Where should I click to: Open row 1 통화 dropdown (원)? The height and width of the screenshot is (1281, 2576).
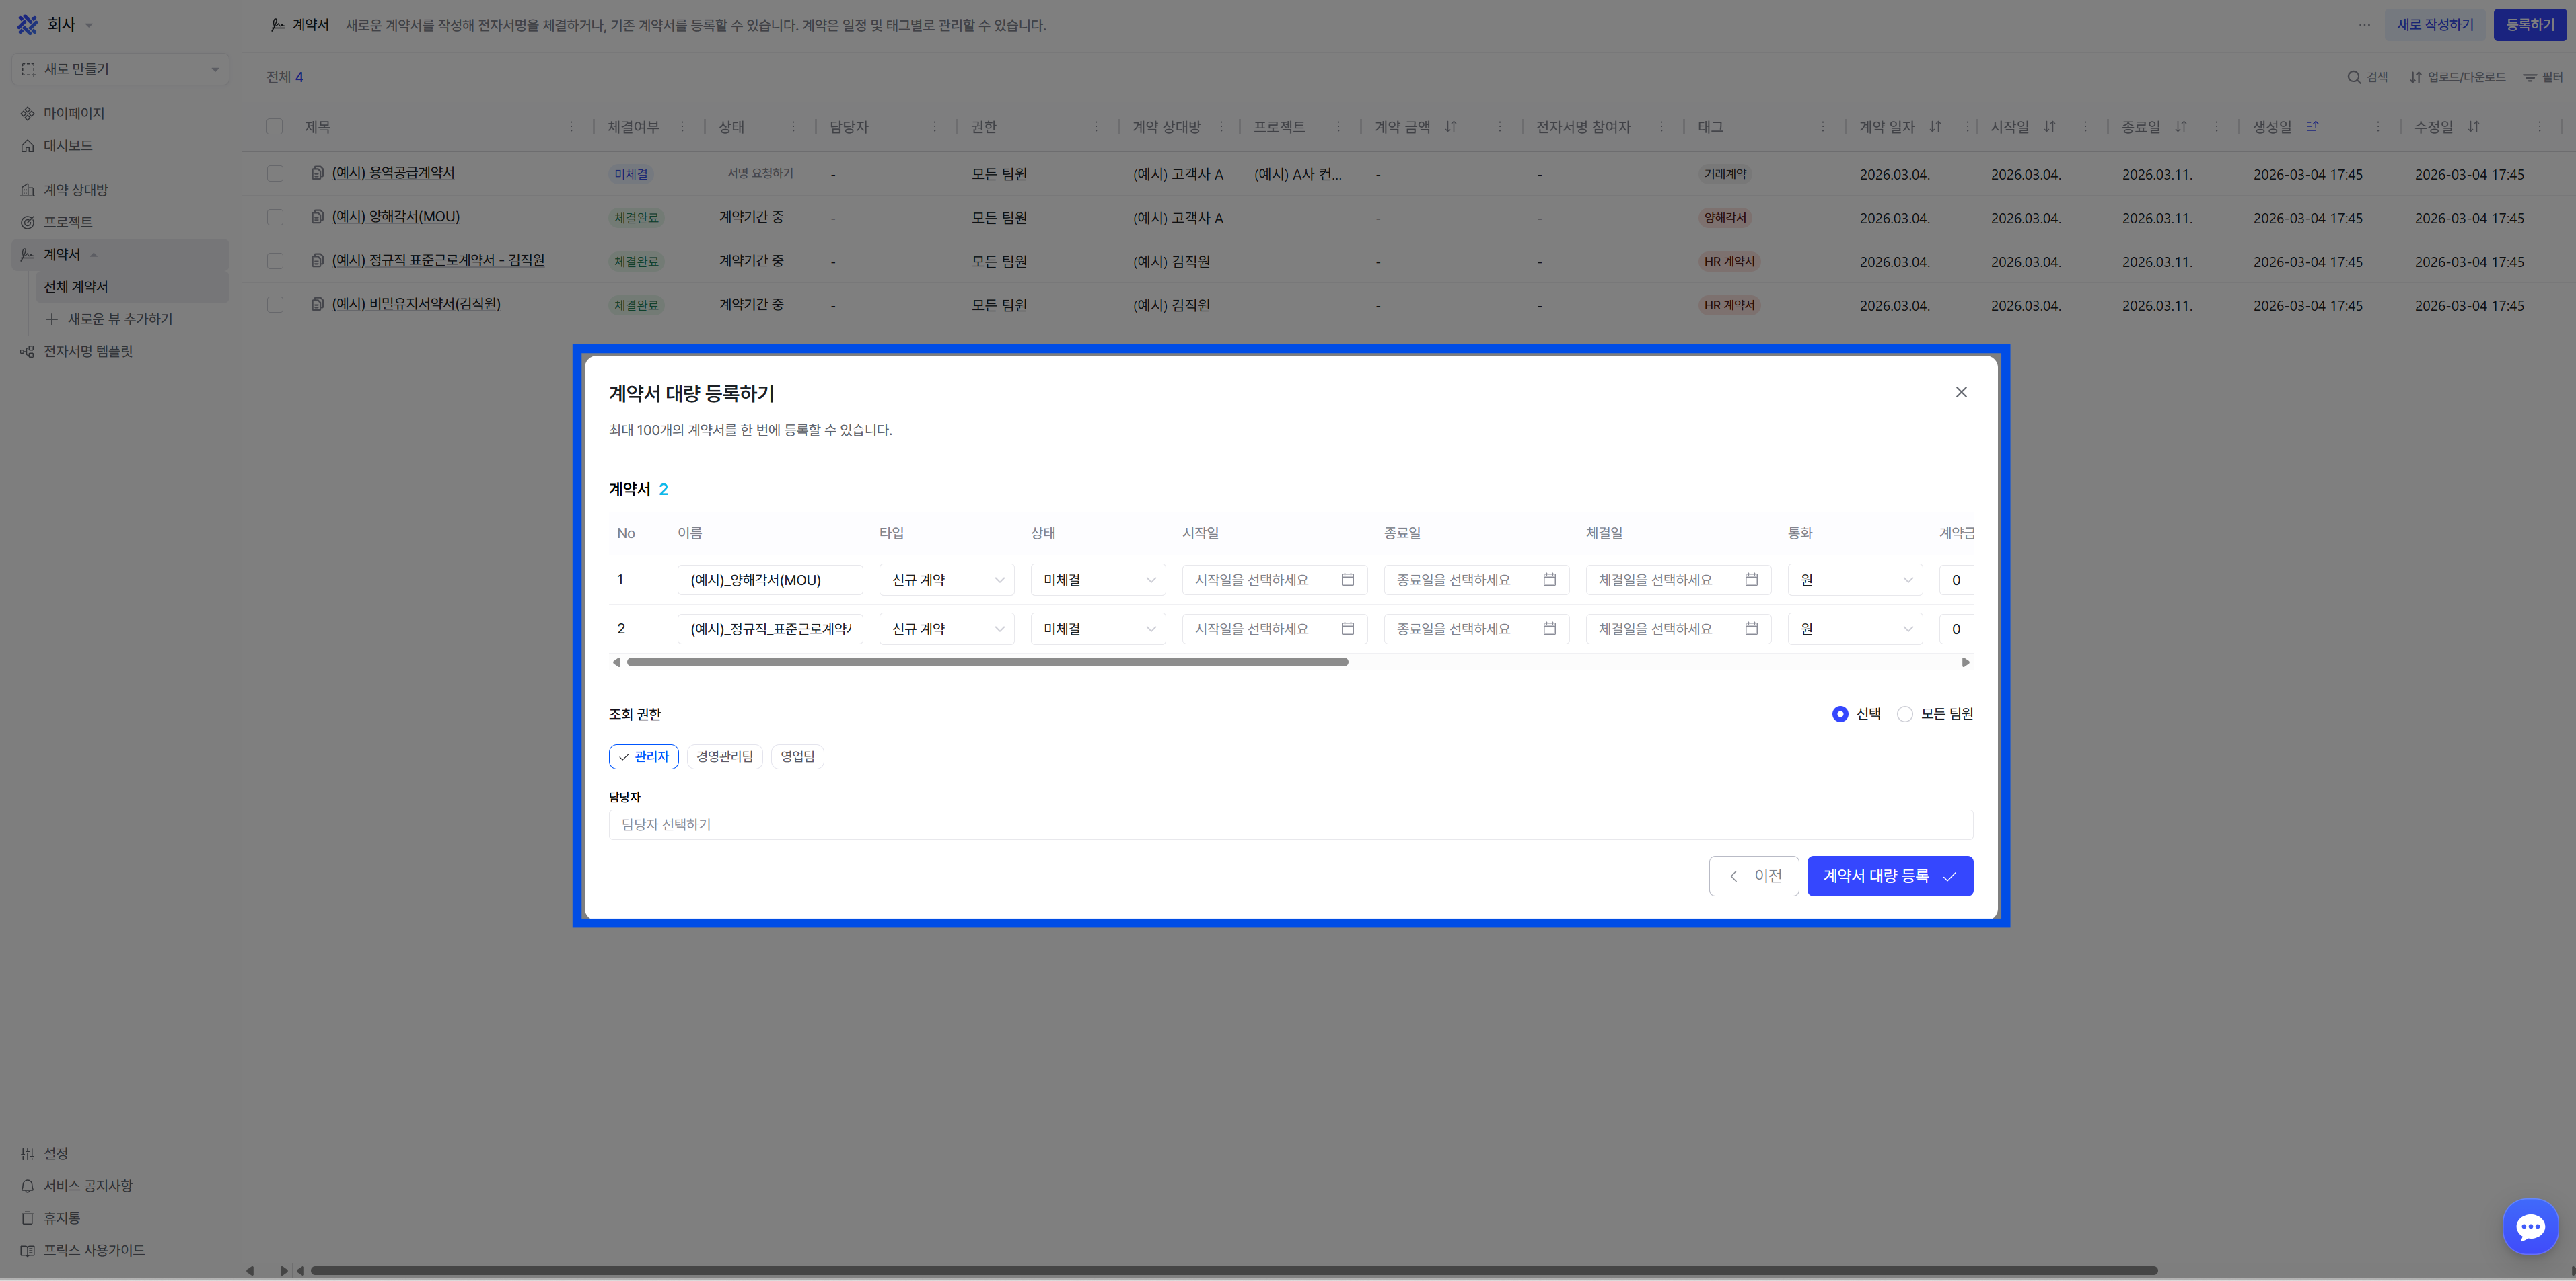click(1854, 580)
